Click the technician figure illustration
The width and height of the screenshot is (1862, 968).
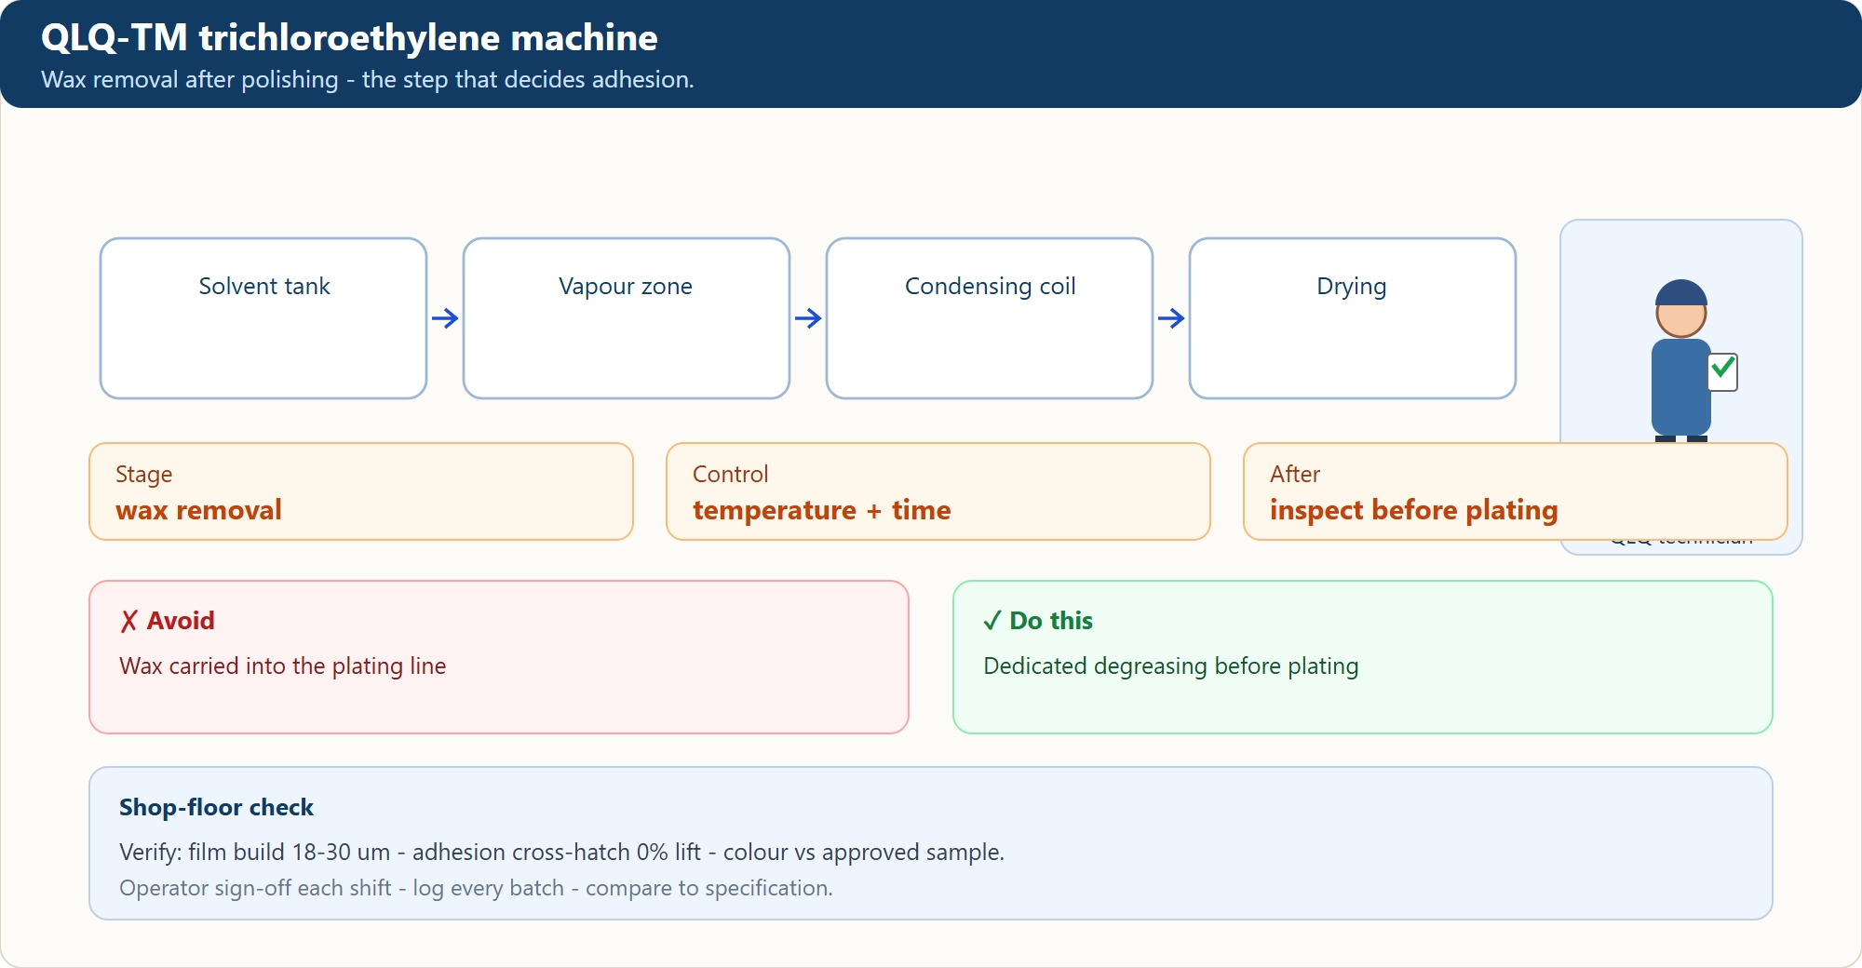click(x=1681, y=361)
